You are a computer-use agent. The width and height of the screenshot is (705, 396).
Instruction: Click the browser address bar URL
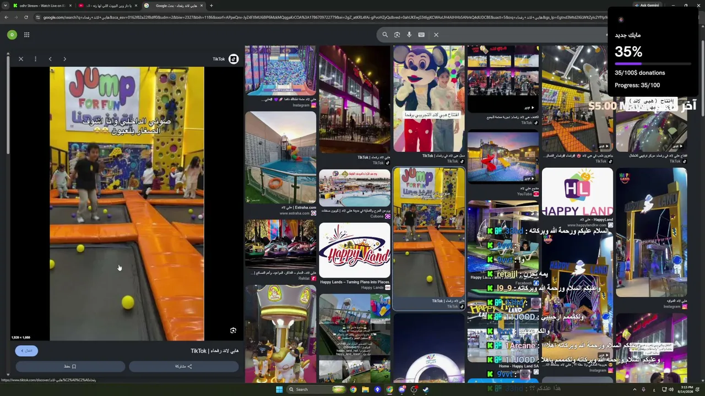click(325, 17)
